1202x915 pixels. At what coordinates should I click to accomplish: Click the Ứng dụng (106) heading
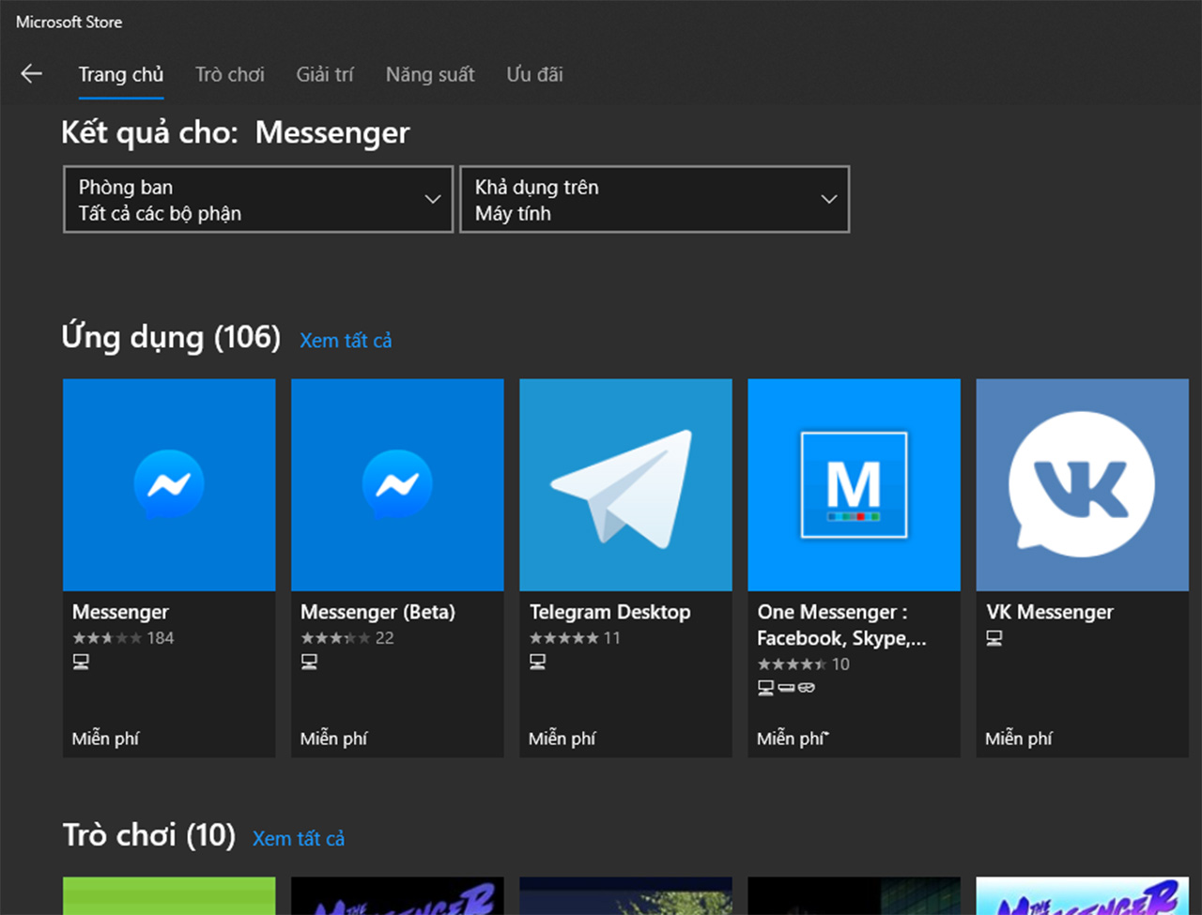tap(171, 338)
